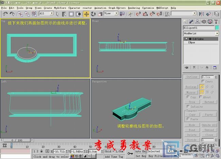The image size is (221, 159).
Task: Click Use Pivot Point Center icon
Action: click(x=122, y=14)
